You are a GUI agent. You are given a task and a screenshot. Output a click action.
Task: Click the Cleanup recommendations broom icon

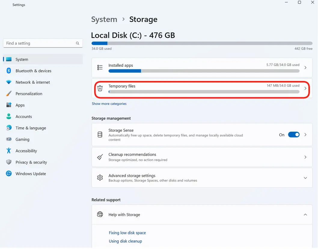tap(100, 157)
